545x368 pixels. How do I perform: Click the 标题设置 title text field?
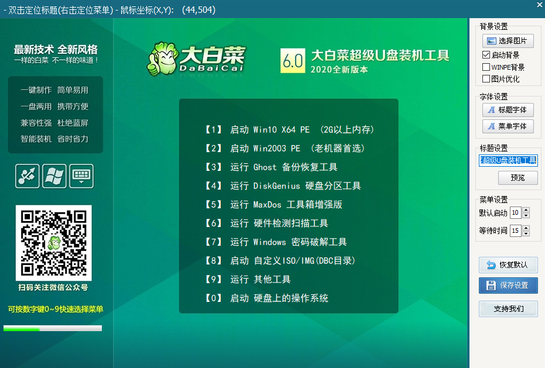(x=508, y=160)
